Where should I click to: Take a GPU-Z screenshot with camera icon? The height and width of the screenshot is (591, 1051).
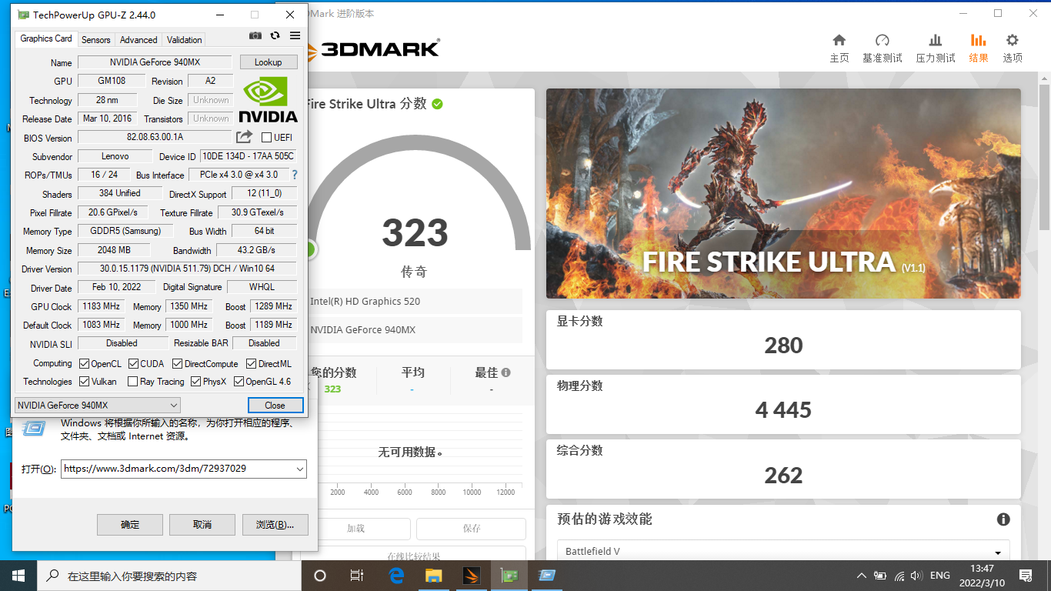tap(255, 35)
